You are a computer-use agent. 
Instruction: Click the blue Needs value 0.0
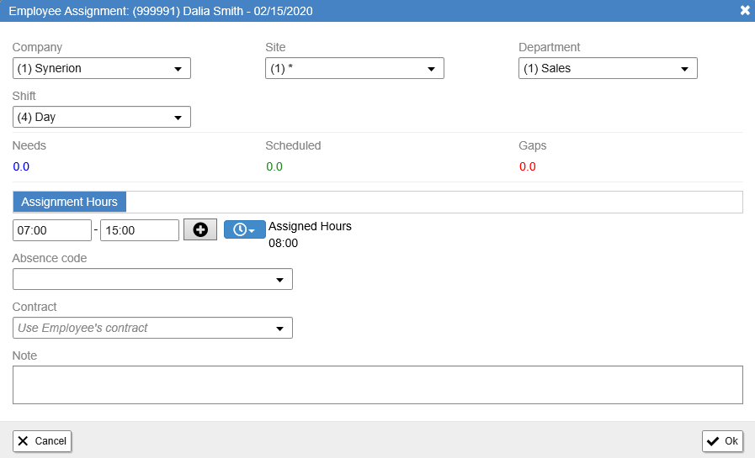pos(21,166)
